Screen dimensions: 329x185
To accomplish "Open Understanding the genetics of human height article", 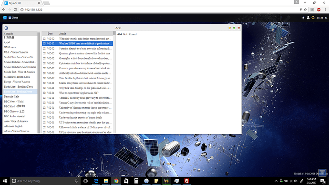I will [77, 117].
